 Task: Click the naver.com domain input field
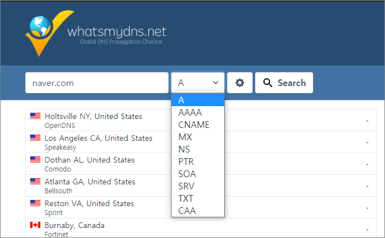click(97, 83)
